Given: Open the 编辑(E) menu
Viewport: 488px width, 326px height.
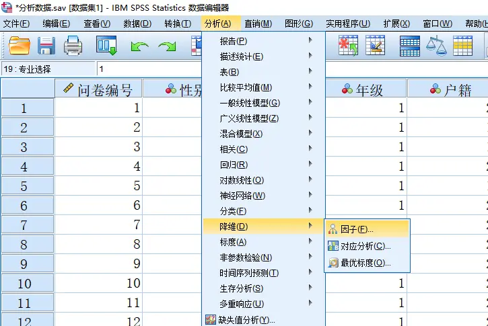Looking at the screenshot, I should point(57,24).
